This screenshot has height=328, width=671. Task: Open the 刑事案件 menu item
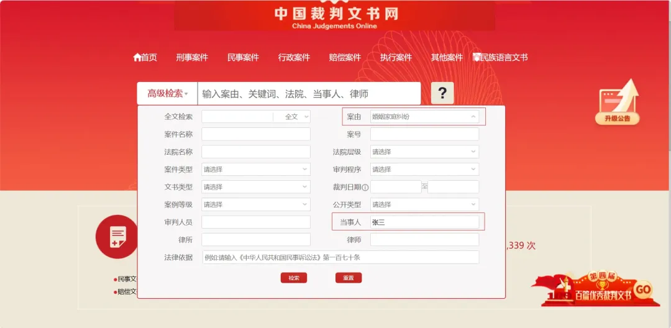pos(192,57)
